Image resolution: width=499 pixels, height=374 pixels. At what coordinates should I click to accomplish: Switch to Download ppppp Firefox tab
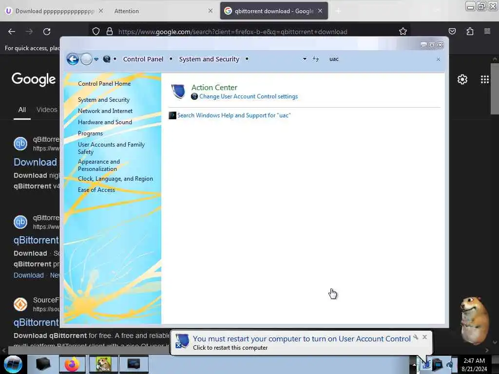[54, 11]
